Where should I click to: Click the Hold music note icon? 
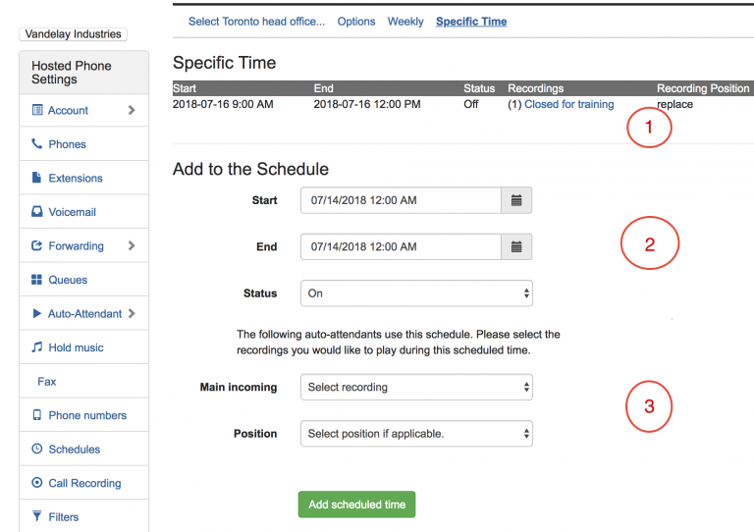coord(37,346)
